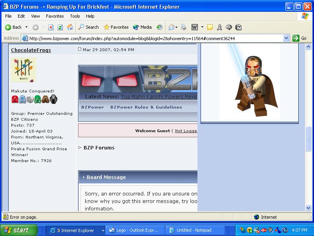Edit the page with the Word icon
This screenshot has height=236, width=314.
coord(195,27)
